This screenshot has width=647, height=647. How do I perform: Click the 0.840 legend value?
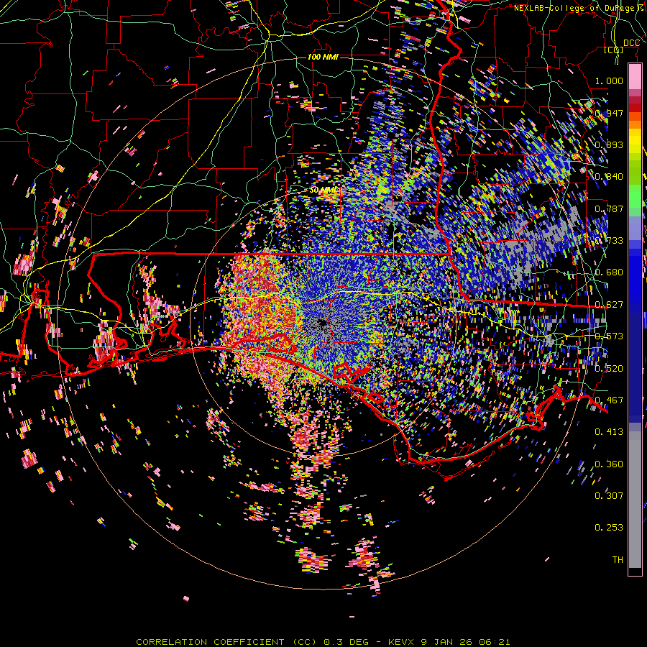[x=609, y=176]
